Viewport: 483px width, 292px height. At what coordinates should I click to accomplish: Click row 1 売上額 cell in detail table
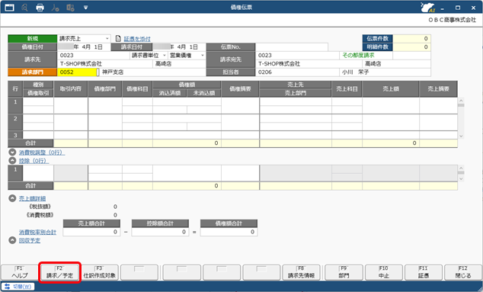point(391,106)
